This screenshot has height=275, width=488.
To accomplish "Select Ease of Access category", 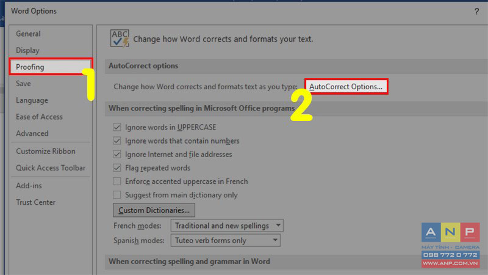I will click(39, 117).
